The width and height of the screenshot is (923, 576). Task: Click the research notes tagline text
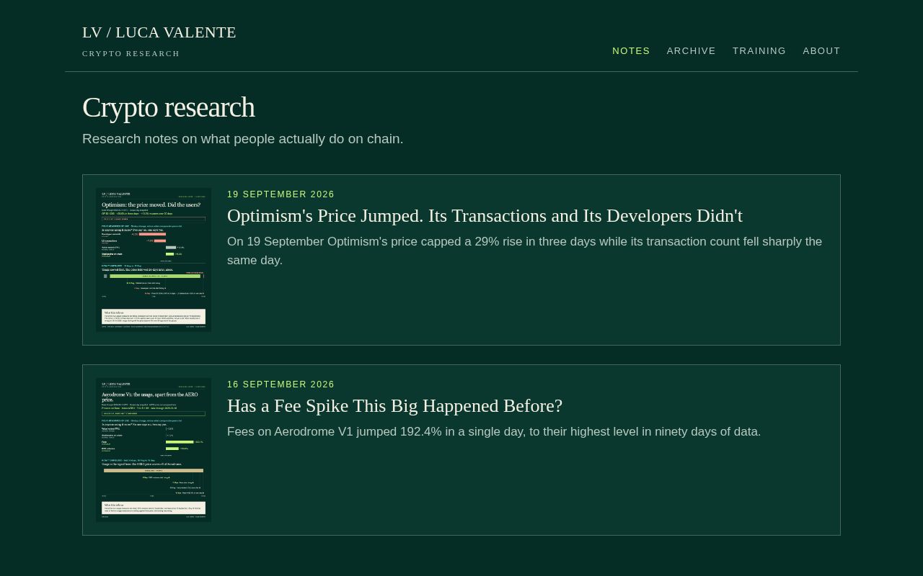tap(243, 139)
